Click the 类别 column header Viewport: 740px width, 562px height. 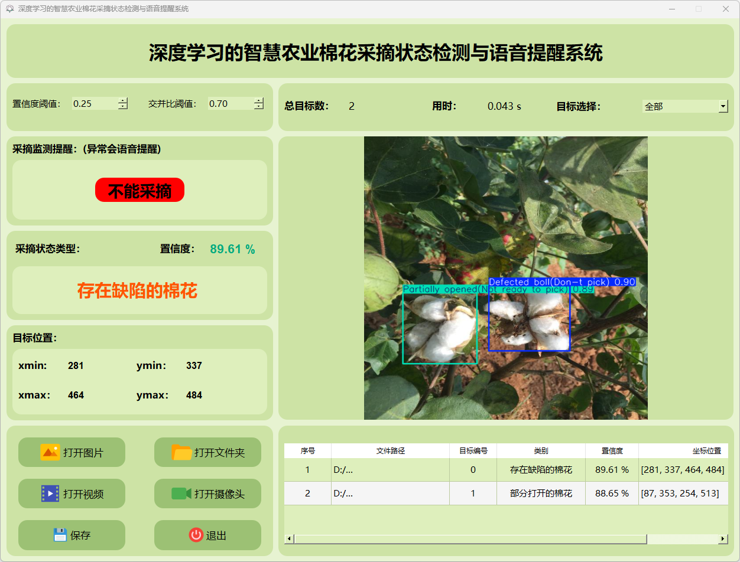point(541,450)
